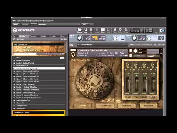The width and height of the screenshot is (177, 133).
Task: Mute the Djembe 1 instrument
Action: point(131,55)
